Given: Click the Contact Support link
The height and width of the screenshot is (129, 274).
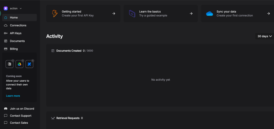Looking at the screenshot, I should point(21,116).
